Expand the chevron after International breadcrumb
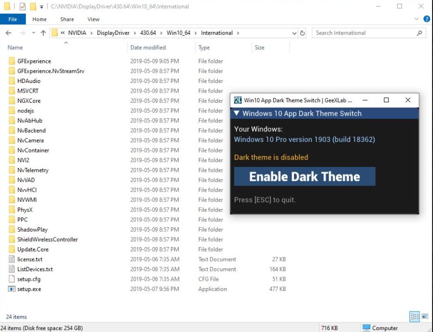Image resolution: width=433 pixels, height=332 pixels. 238,33
